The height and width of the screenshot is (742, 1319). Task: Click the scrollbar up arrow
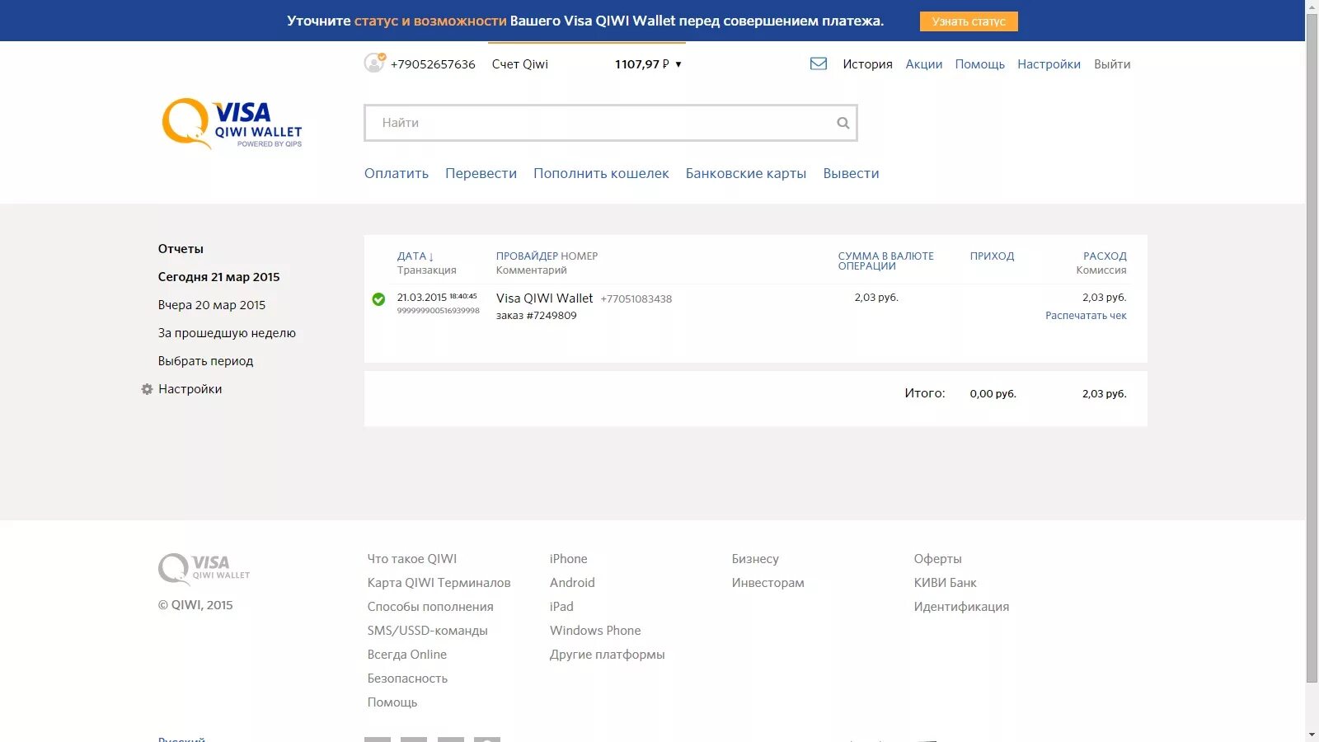click(x=1312, y=7)
